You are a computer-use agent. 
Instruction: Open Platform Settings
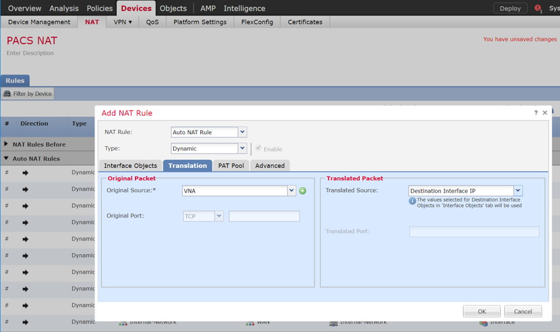(200, 22)
